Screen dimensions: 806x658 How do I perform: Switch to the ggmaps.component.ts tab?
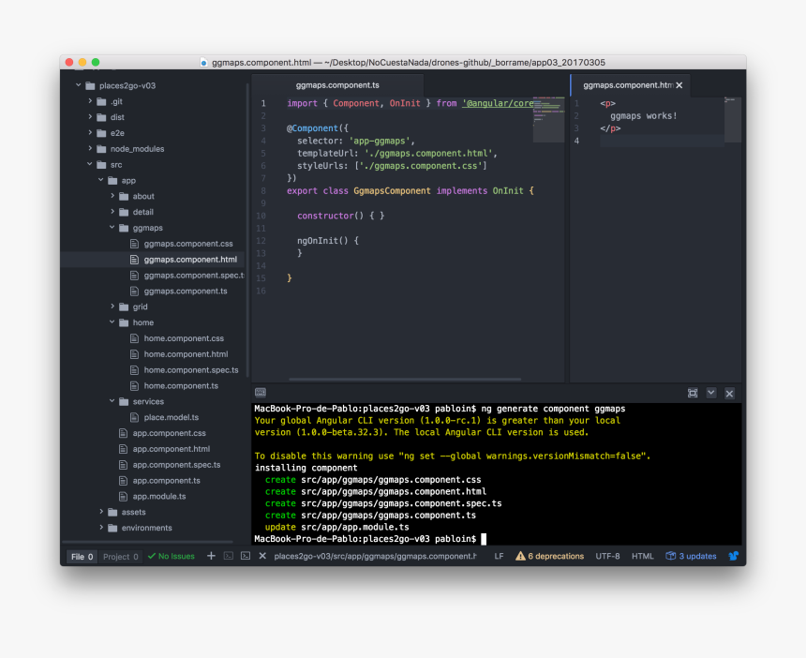click(x=337, y=84)
